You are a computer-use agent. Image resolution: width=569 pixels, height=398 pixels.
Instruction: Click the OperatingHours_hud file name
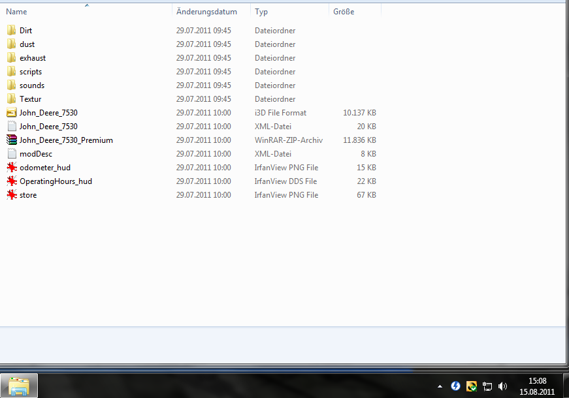[x=56, y=181]
